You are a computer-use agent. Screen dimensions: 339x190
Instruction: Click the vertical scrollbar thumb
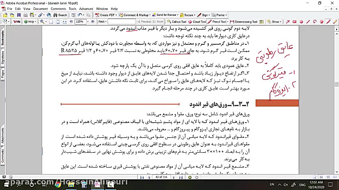337,84
